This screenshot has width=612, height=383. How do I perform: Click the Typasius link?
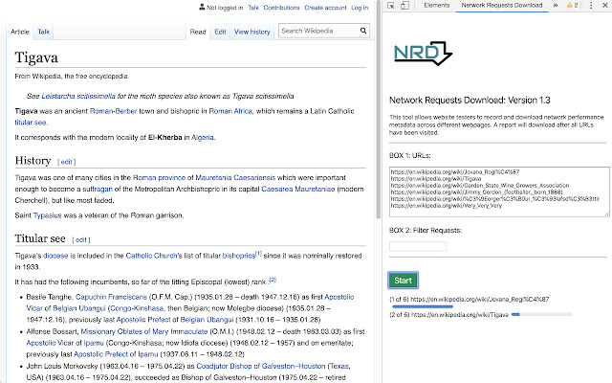47,215
